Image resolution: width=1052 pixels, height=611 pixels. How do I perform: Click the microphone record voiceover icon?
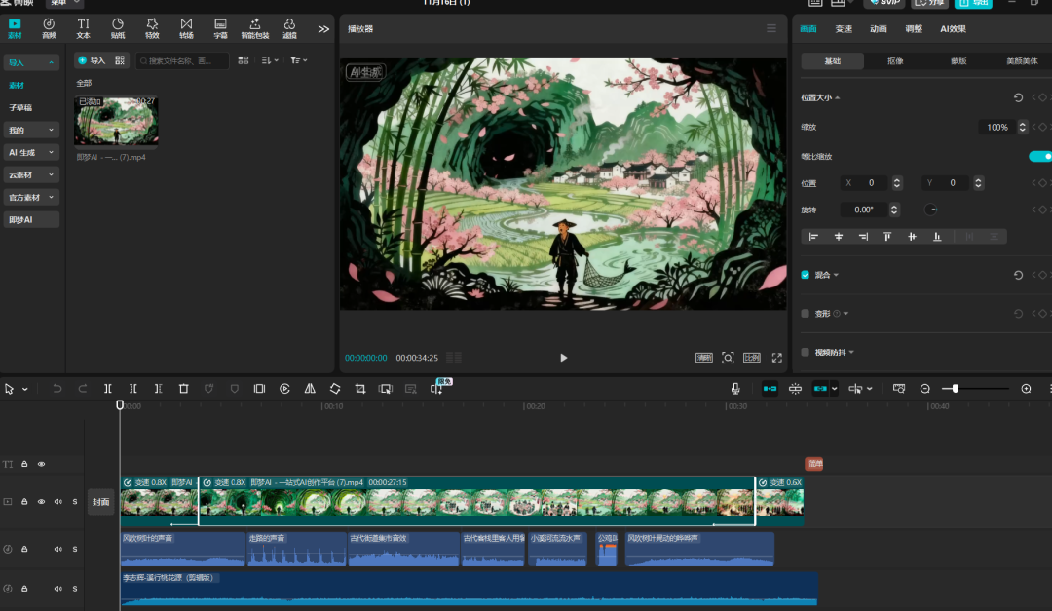[736, 389]
